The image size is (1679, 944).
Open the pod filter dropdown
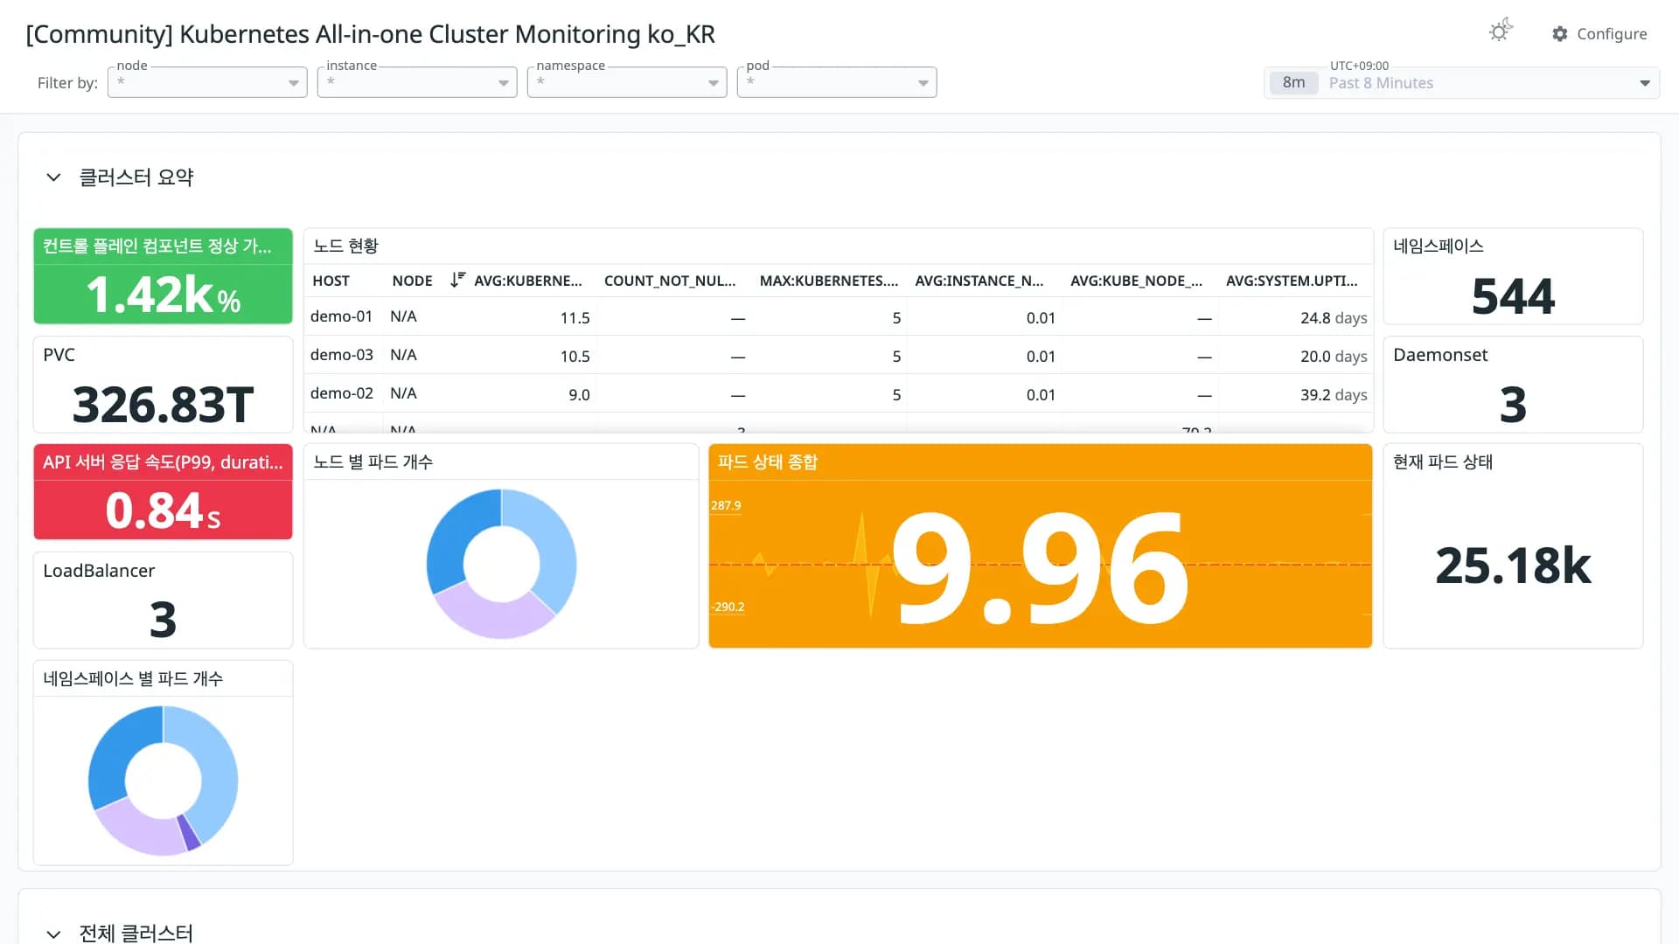point(837,82)
